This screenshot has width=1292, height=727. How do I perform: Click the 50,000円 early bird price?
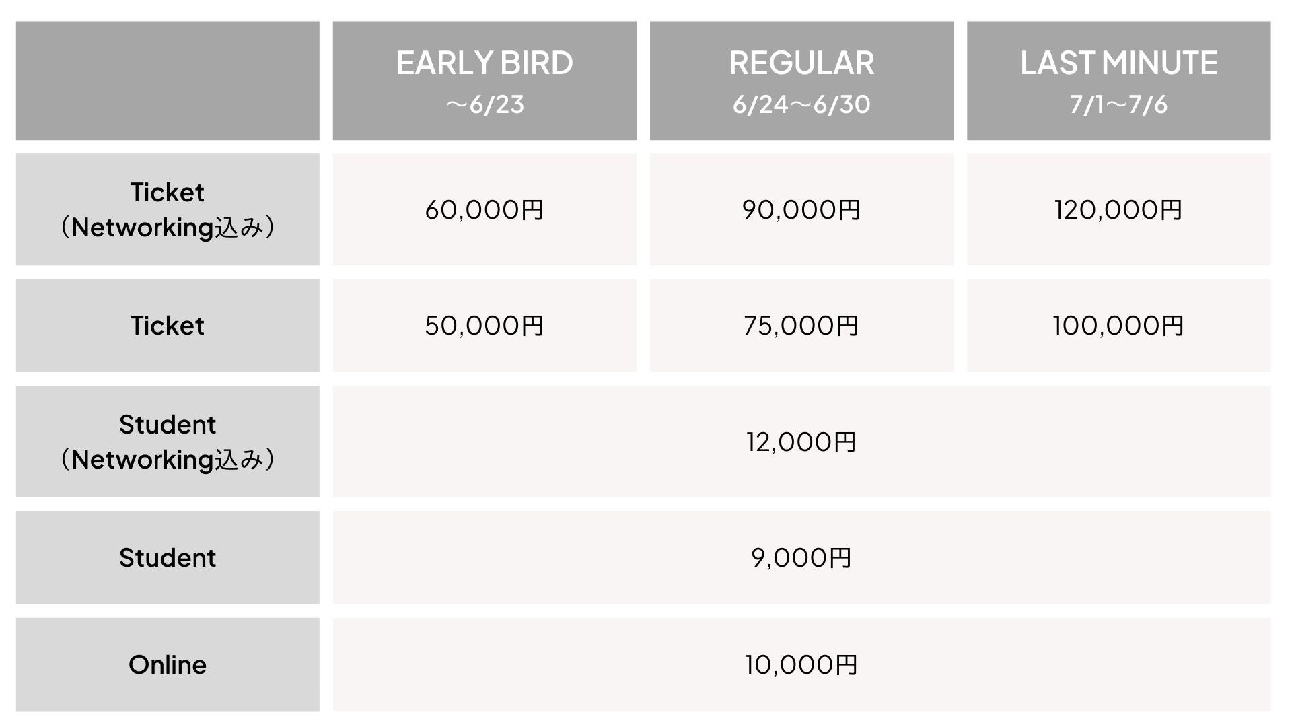[x=484, y=326]
